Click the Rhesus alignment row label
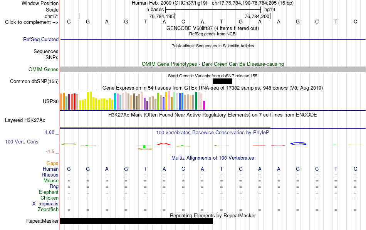The image size is (366, 230). pyautogui.click(x=50, y=175)
